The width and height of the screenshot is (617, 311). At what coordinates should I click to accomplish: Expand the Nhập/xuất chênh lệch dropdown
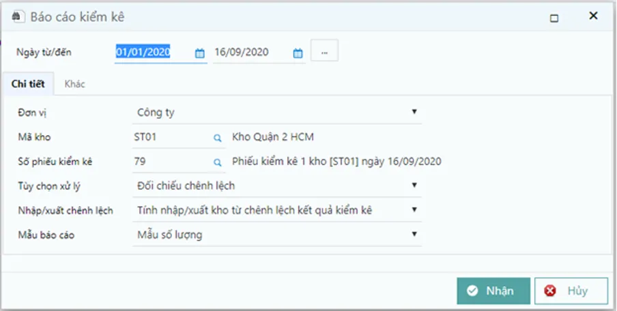(414, 210)
